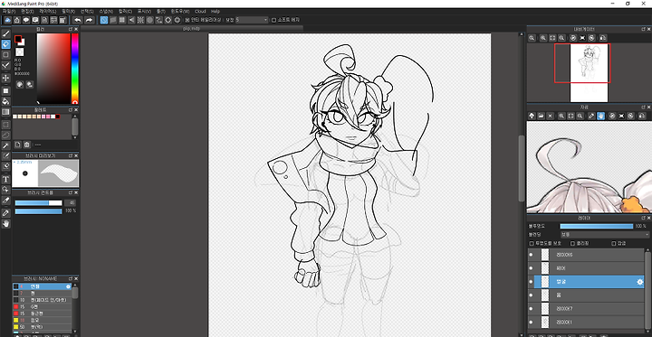Turn snap off with the highlighted snap icon
This screenshot has width=652, height=337.
(x=104, y=20)
